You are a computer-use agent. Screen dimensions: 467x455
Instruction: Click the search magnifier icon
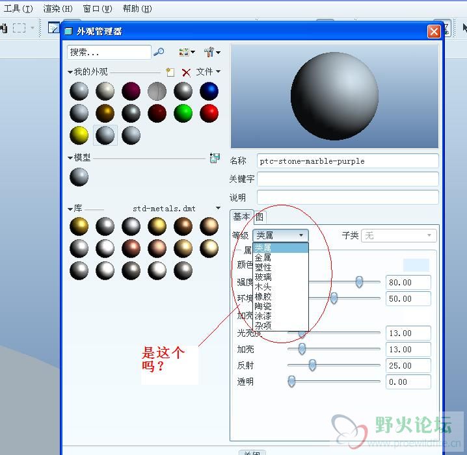(159, 52)
